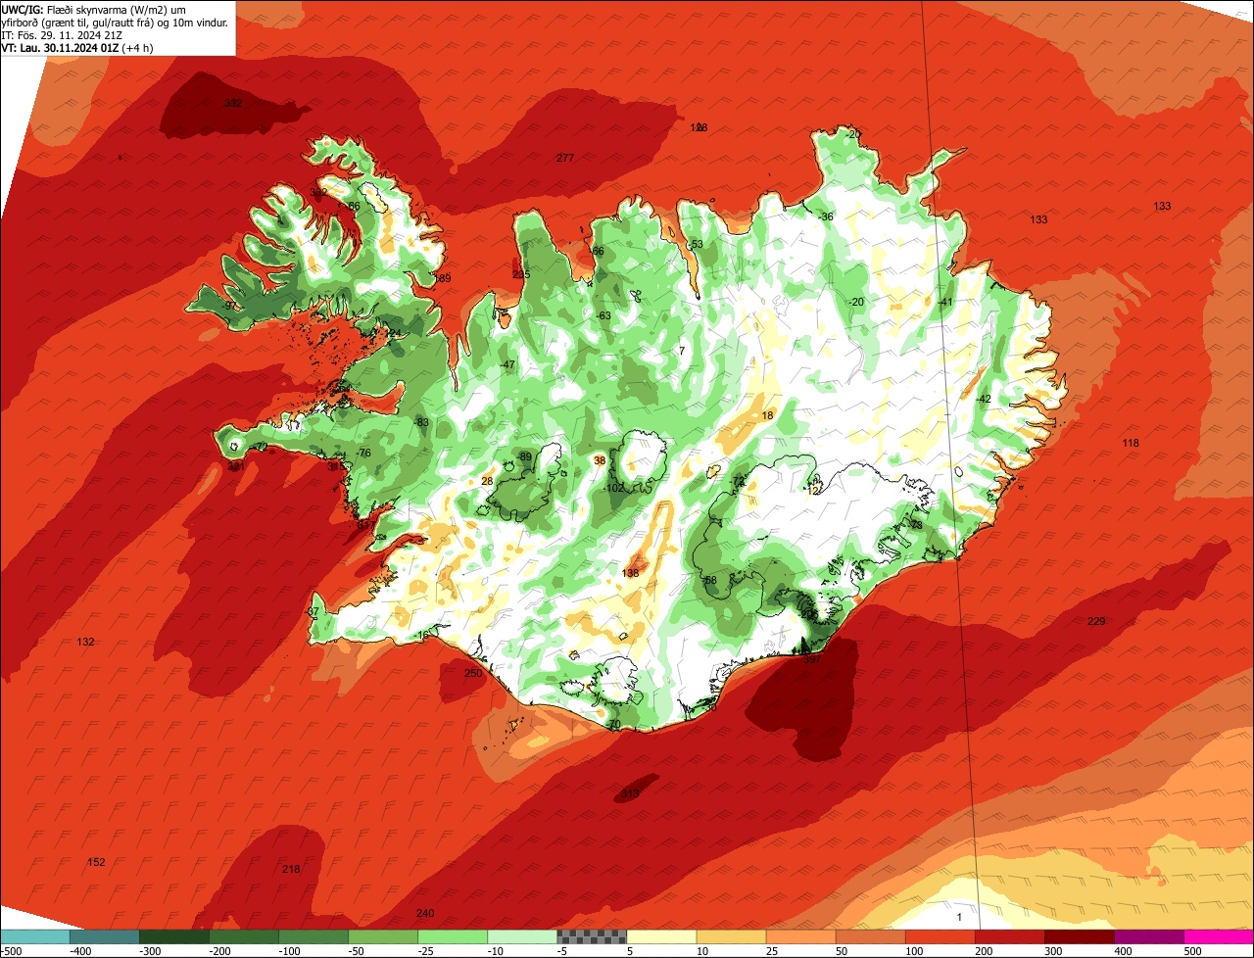This screenshot has width=1254, height=958.
Task: Click the value 18 in the highlands
Action: (x=767, y=415)
